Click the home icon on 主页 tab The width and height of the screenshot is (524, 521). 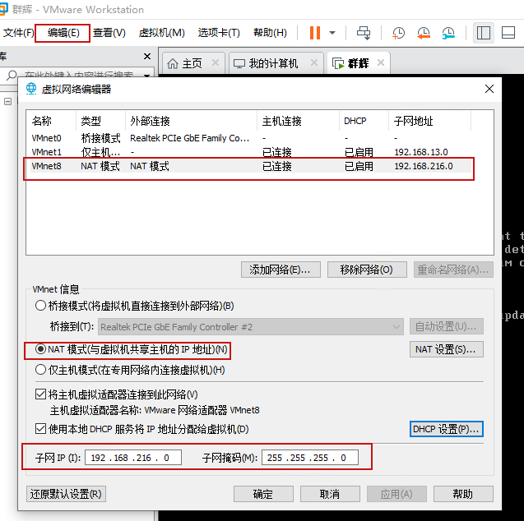pos(173,63)
